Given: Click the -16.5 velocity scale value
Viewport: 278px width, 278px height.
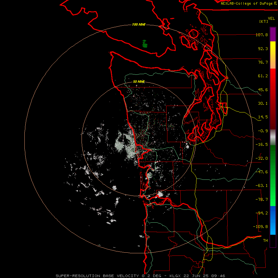Looking at the screenshot, I should tap(262, 145).
